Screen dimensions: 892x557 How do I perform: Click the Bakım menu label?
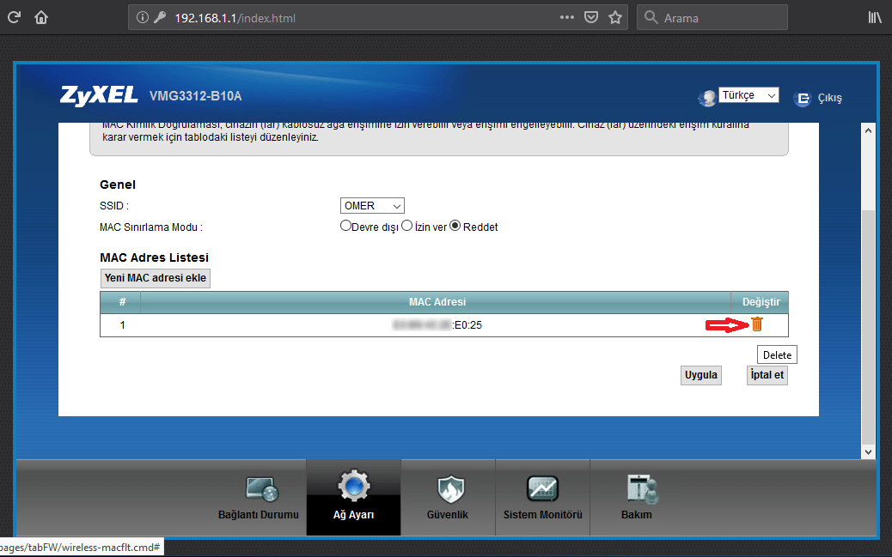point(637,515)
